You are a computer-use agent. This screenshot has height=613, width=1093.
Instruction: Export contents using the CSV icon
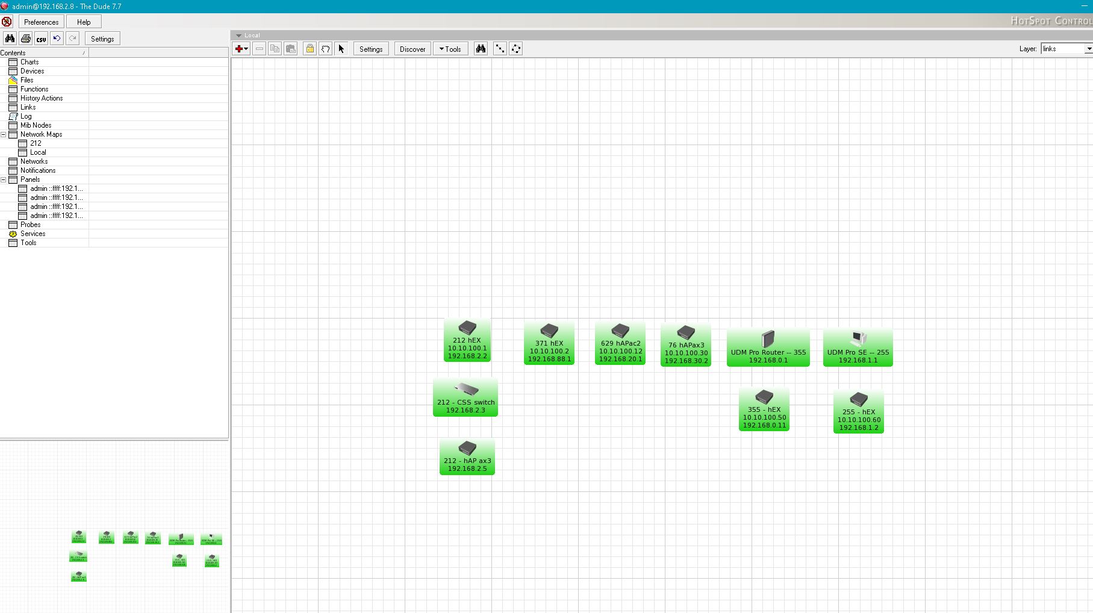[41, 39]
